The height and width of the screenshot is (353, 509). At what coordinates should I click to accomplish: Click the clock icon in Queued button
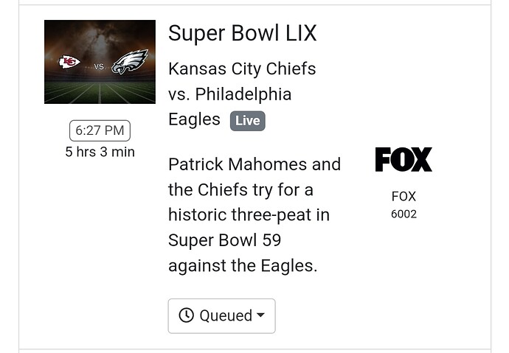(187, 315)
